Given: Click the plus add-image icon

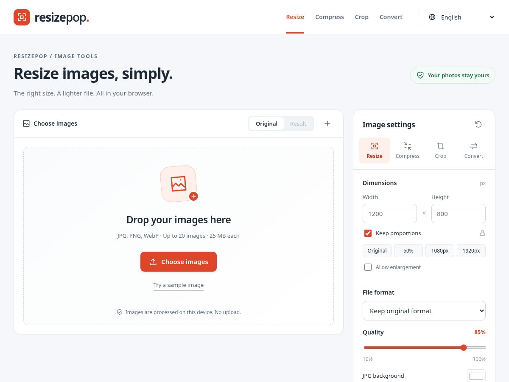Looking at the screenshot, I should [327, 124].
